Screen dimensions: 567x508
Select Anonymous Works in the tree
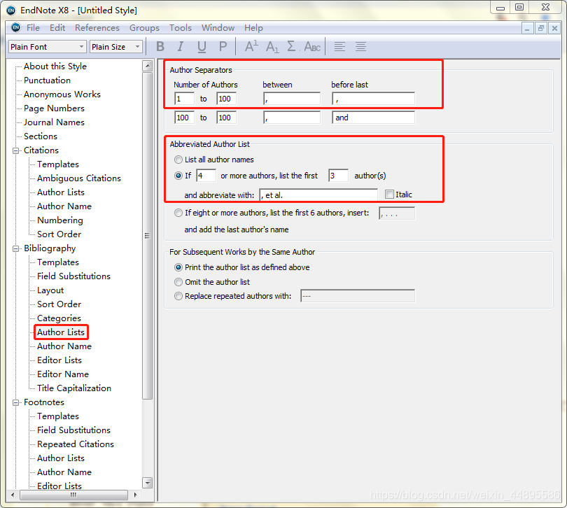point(62,94)
